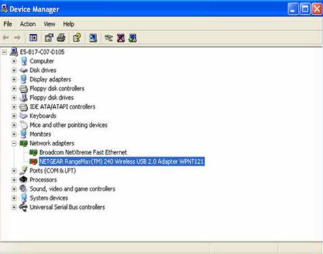Click Scan for hardware changes icon
The image size is (323, 254).
click(93, 38)
